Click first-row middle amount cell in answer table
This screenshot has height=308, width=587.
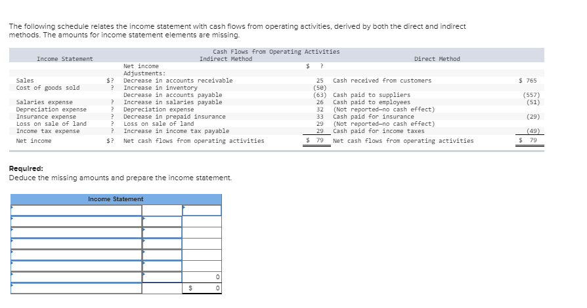[x=162, y=210]
